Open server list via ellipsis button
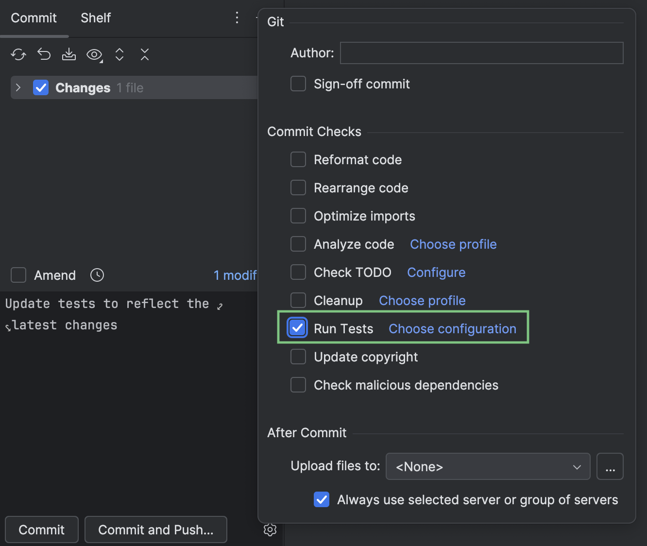This screenshot has width=647, height=546. (x=610, y=466)
